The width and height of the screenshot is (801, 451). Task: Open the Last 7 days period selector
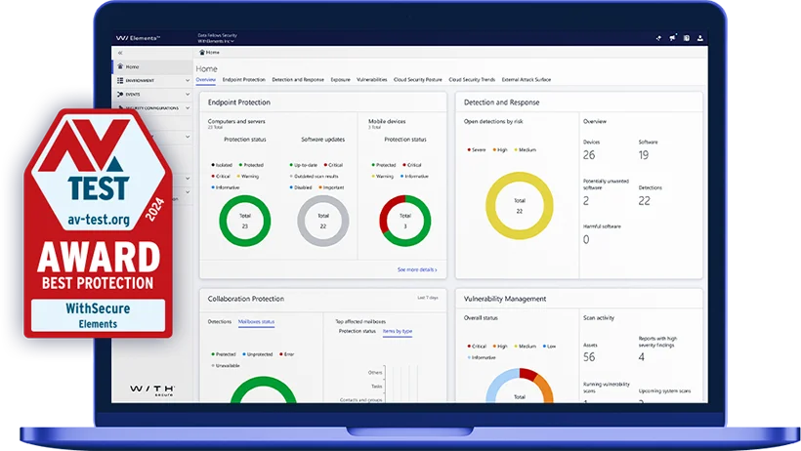coord(428,298)
